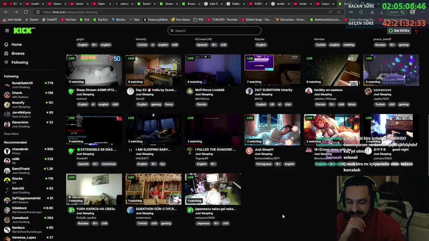Open herätty on saatana stream thumbnail
Viewport: 429px width, 241px height.
tap(332, 70)
